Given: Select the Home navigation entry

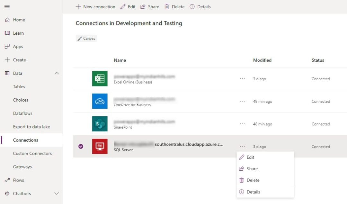Looking at the screenshot, I should coord(18,20).
